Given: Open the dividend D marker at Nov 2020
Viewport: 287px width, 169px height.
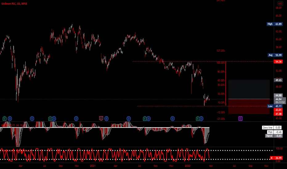Looking at the screenshot, I should tap(76, 119).
